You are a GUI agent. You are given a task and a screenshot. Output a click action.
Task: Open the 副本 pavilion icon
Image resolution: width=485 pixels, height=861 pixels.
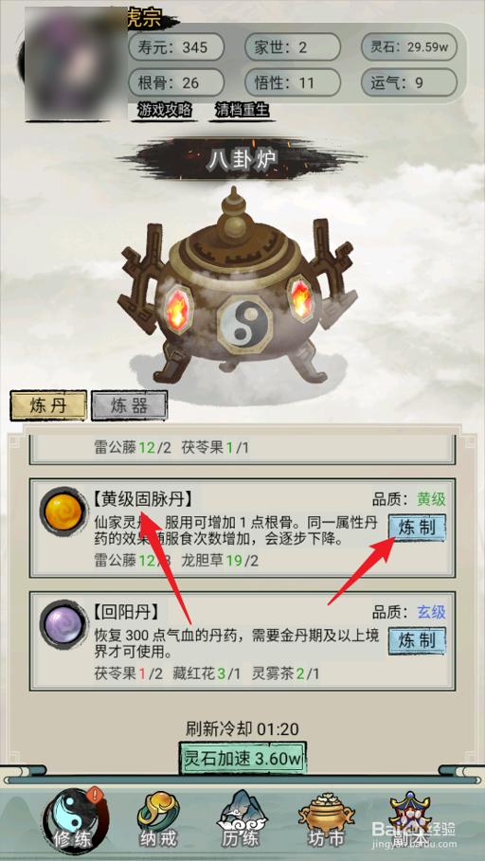pyautogui.click(x=410, y=819)
